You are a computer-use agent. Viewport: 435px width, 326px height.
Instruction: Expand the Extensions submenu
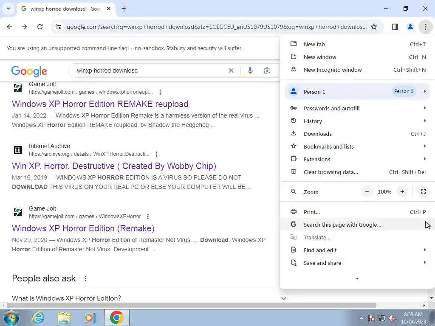357,160
